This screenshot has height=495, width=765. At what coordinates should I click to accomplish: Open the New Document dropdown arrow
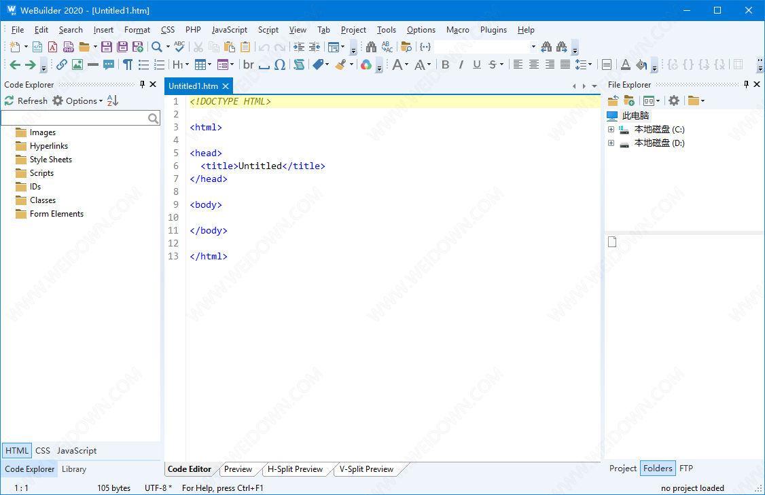point(26,47)
